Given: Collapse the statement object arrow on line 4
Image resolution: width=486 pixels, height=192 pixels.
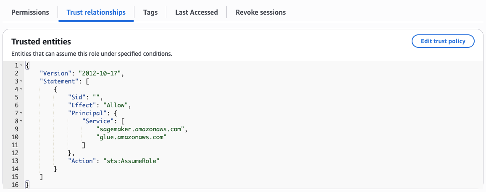Looking at the screenshot, I should 21,89.
